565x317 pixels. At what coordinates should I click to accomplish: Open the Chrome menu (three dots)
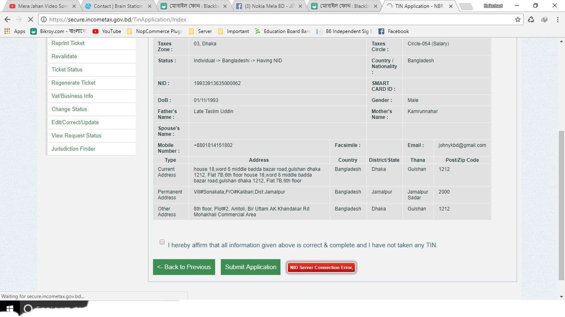558,19
